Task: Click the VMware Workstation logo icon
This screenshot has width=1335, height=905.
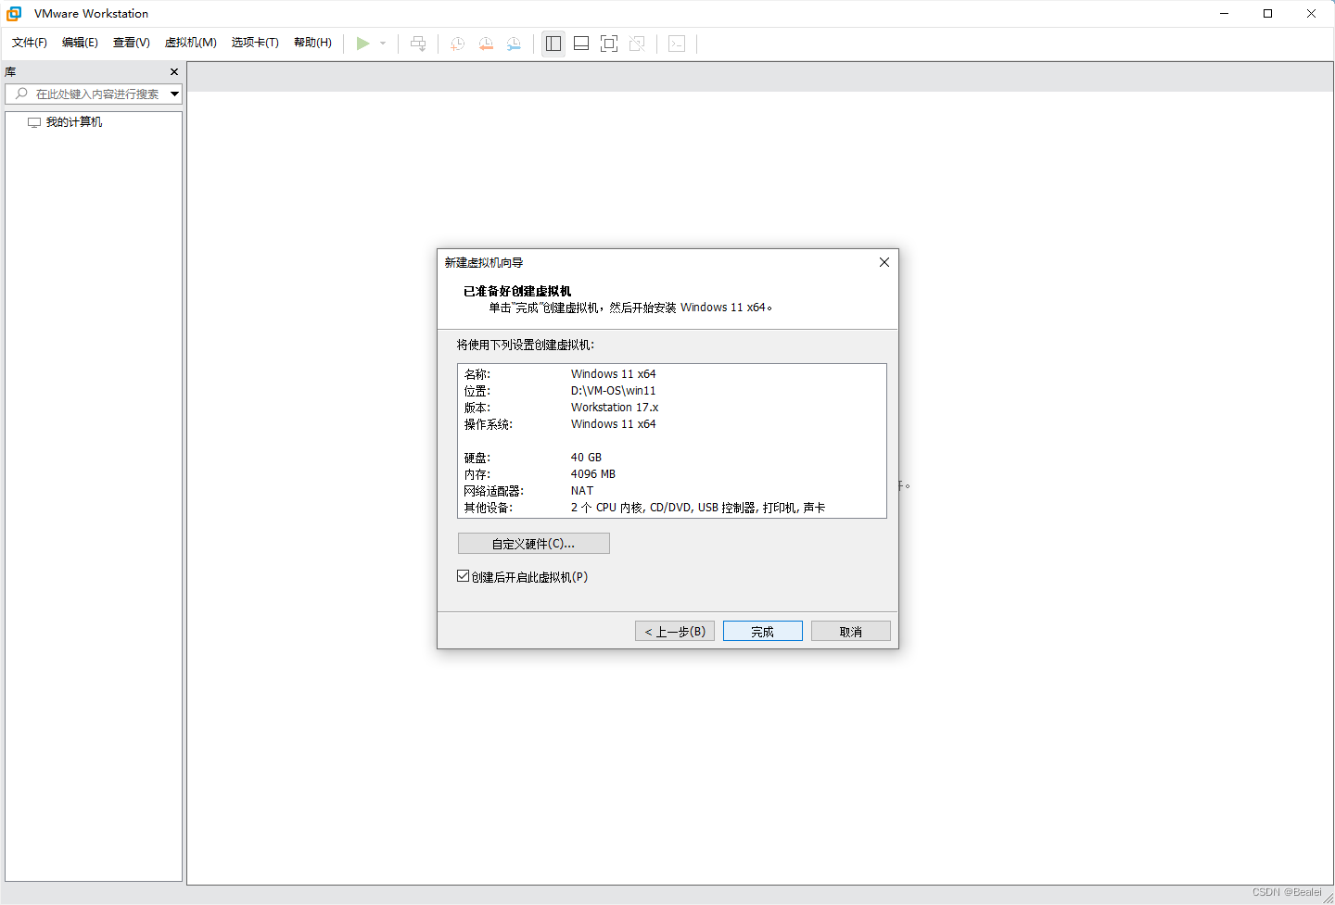Action: click(x=14, y=14)
